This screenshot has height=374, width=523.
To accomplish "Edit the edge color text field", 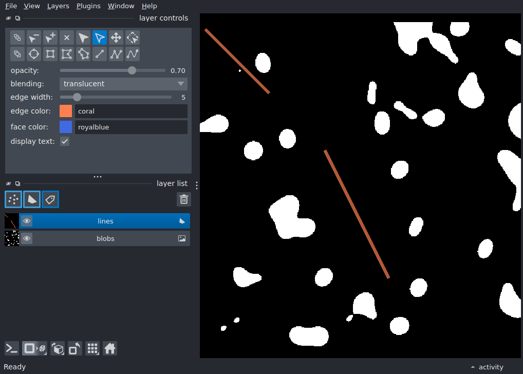I will 131,111.
